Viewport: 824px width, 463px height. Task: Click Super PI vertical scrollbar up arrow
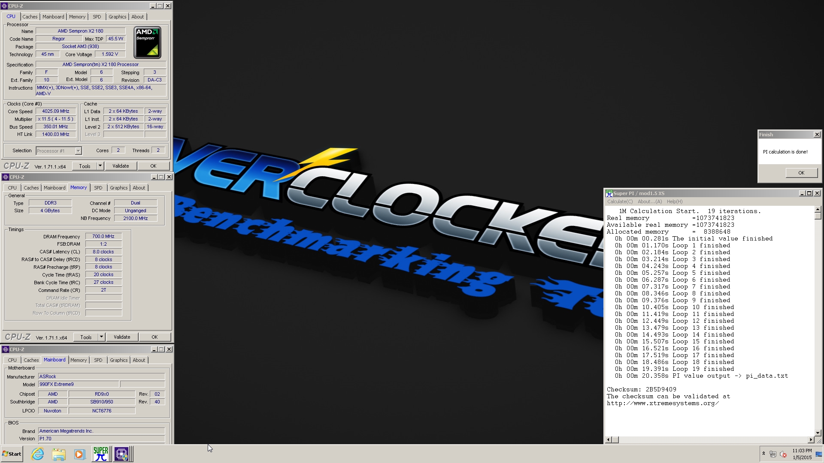(818, 210)
